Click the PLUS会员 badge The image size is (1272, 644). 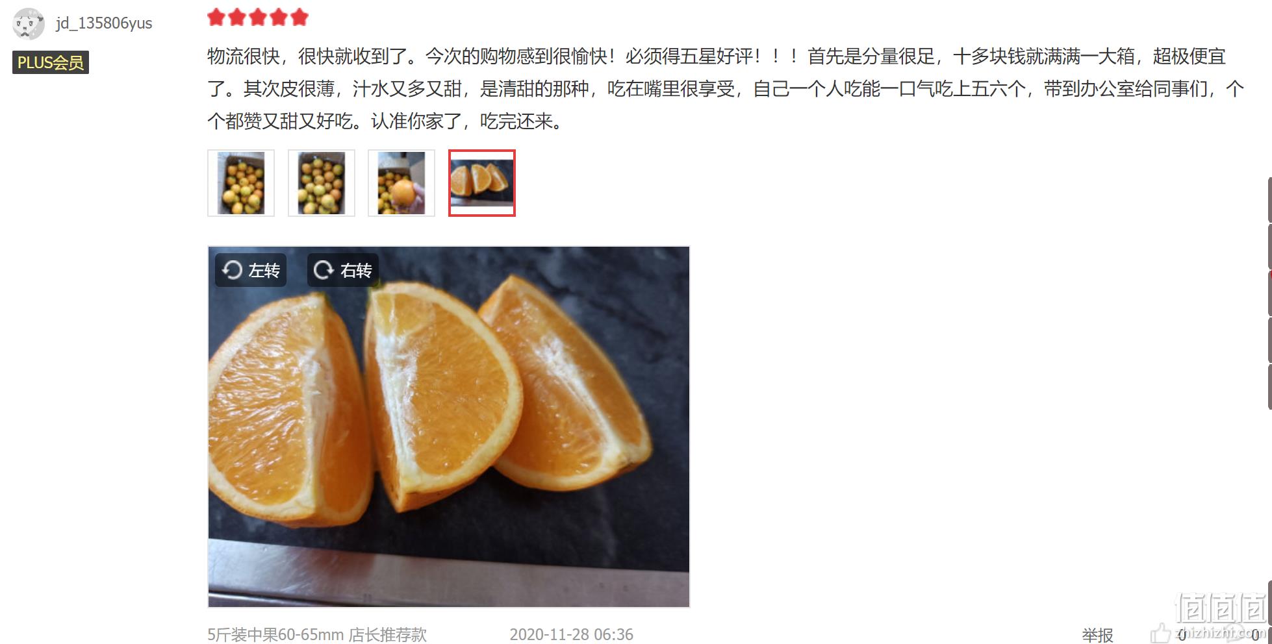coord(51,62)
